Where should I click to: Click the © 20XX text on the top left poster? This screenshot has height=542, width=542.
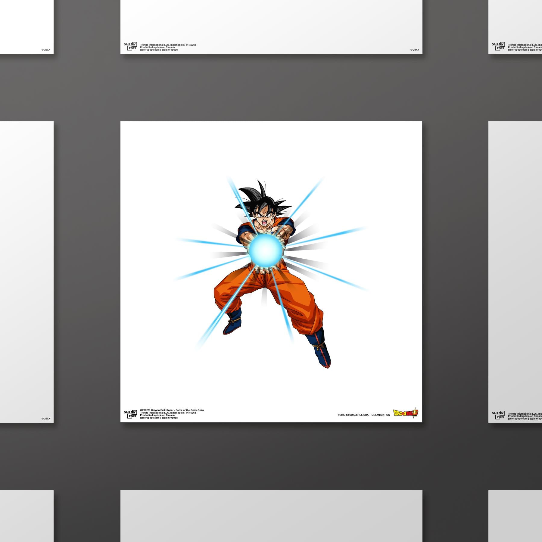(x=46, y=50)
